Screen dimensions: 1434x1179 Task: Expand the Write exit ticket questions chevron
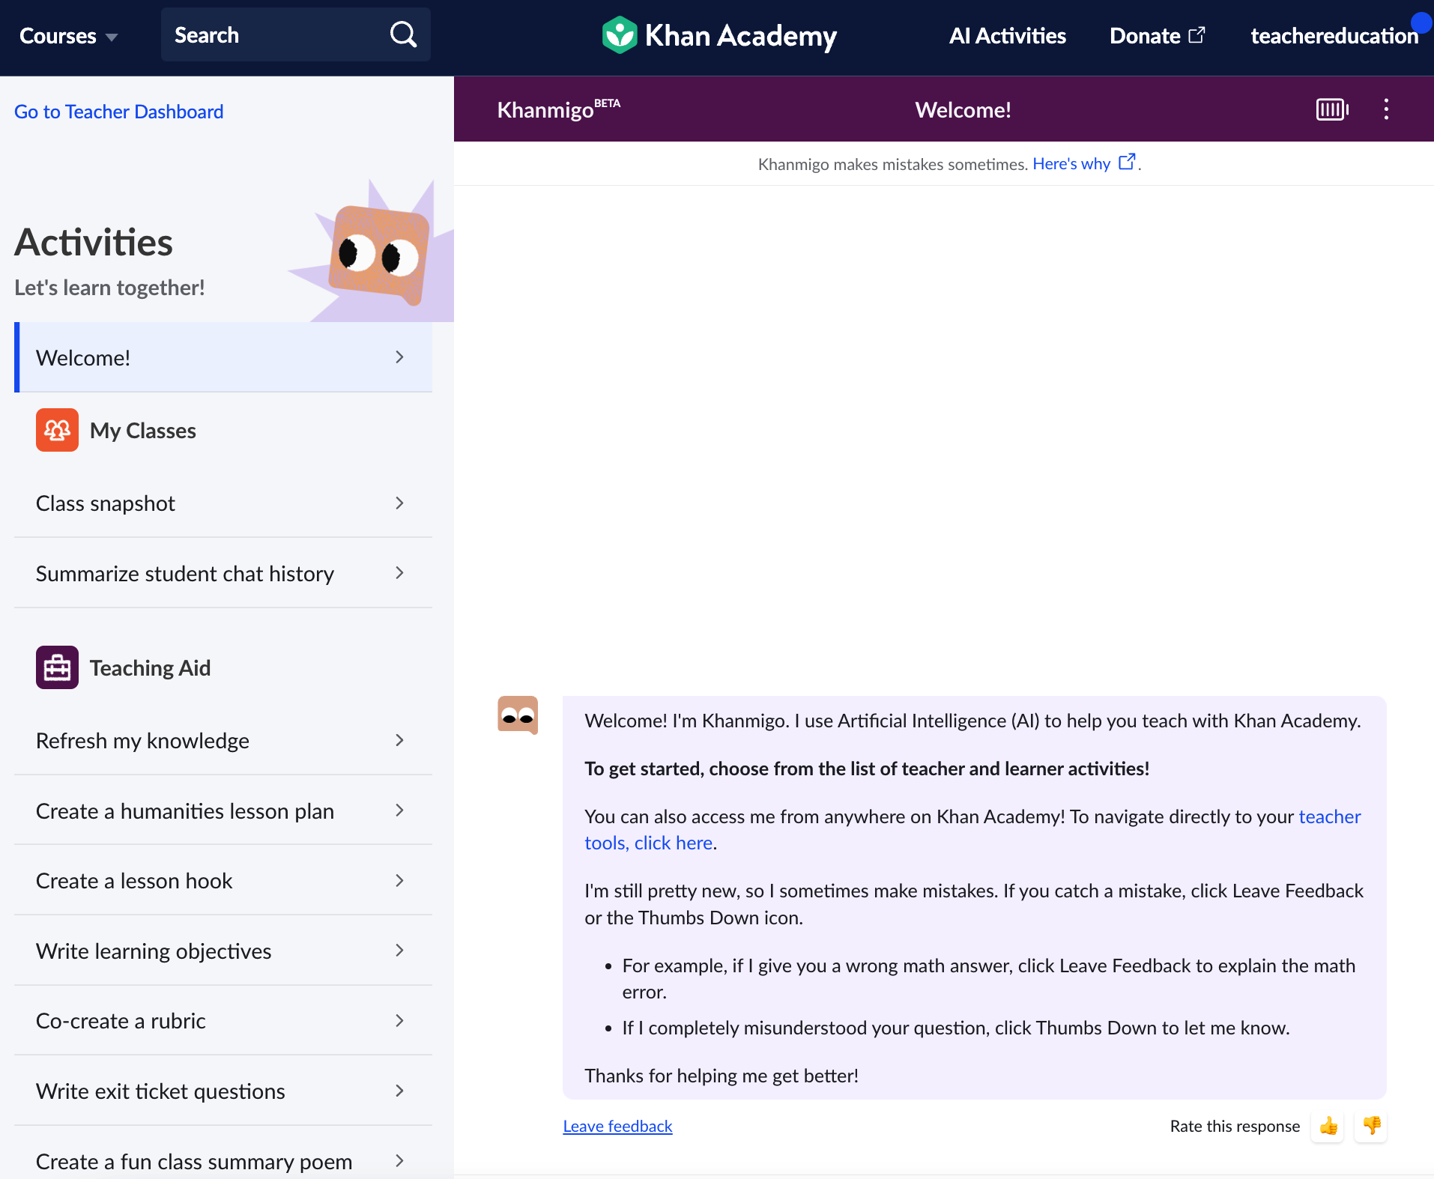pyautogui.click(x=399, y=1091)
